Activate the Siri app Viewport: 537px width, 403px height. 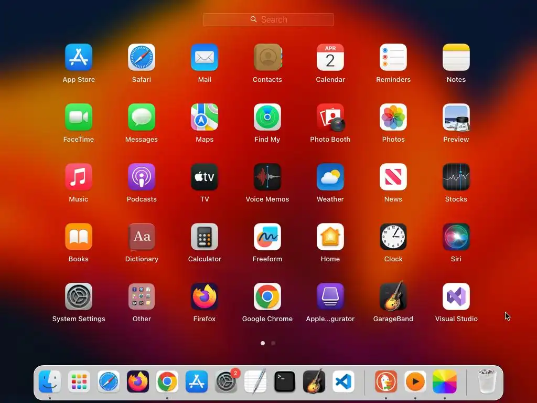[456, 237]
